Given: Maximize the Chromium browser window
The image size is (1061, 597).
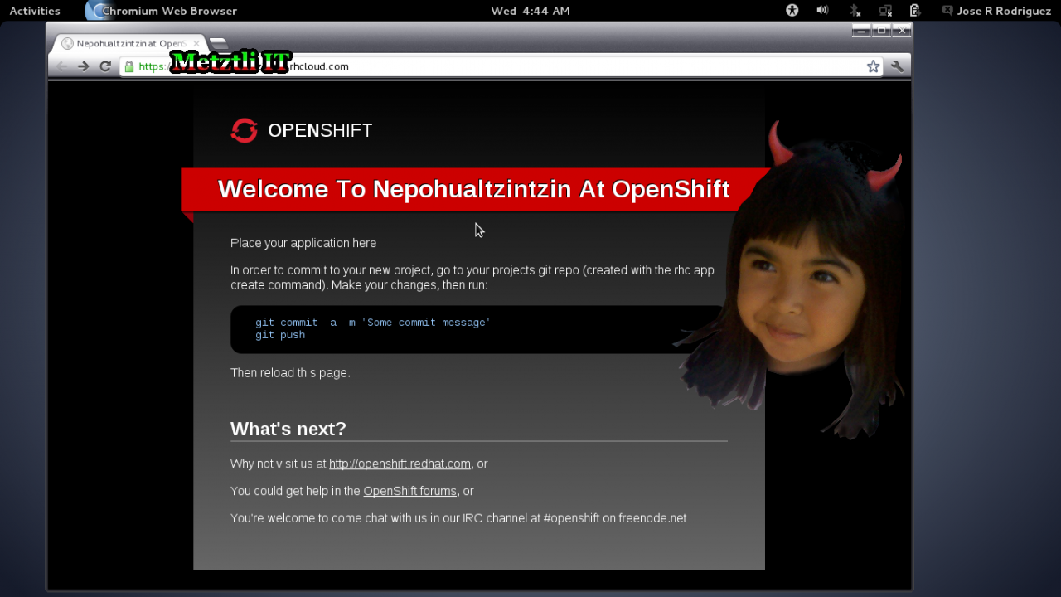Looking at the screenshot, I should pos(882,31).
